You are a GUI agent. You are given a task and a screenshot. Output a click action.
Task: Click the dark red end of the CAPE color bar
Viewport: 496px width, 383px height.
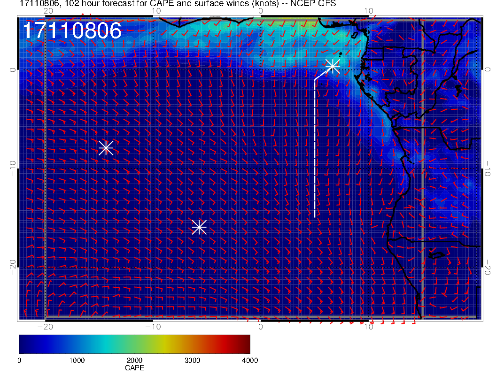[245, 344]
